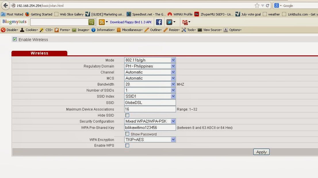Toggle the Hide SSID checkbox
This screenshot has height=178, width=318.
pos(127,115)
